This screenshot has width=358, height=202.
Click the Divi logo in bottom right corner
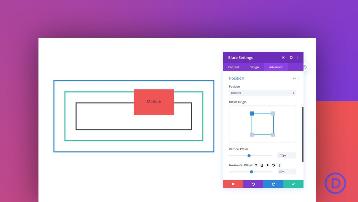coord(335,183)
